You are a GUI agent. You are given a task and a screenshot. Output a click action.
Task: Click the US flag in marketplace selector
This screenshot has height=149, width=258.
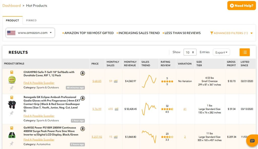pos(11,33)
